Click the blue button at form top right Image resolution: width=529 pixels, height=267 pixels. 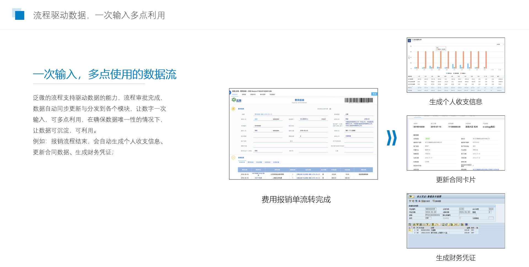click(374, 94)
